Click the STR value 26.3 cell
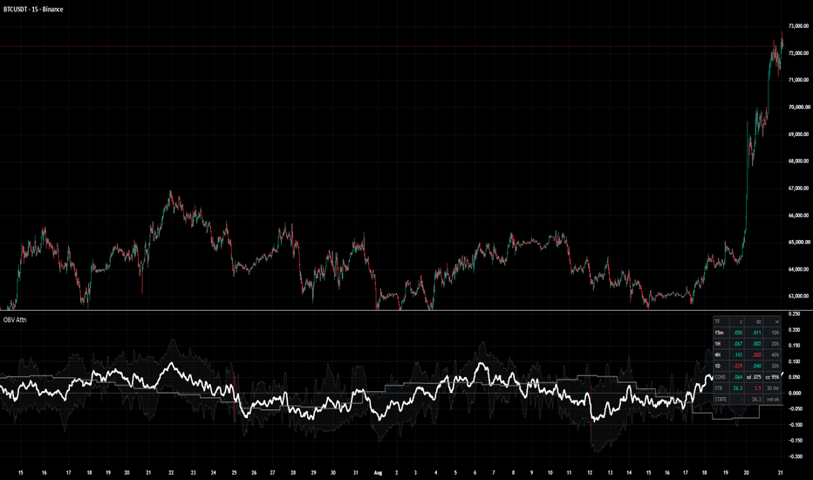813x480 pixels. coord(738,388)
